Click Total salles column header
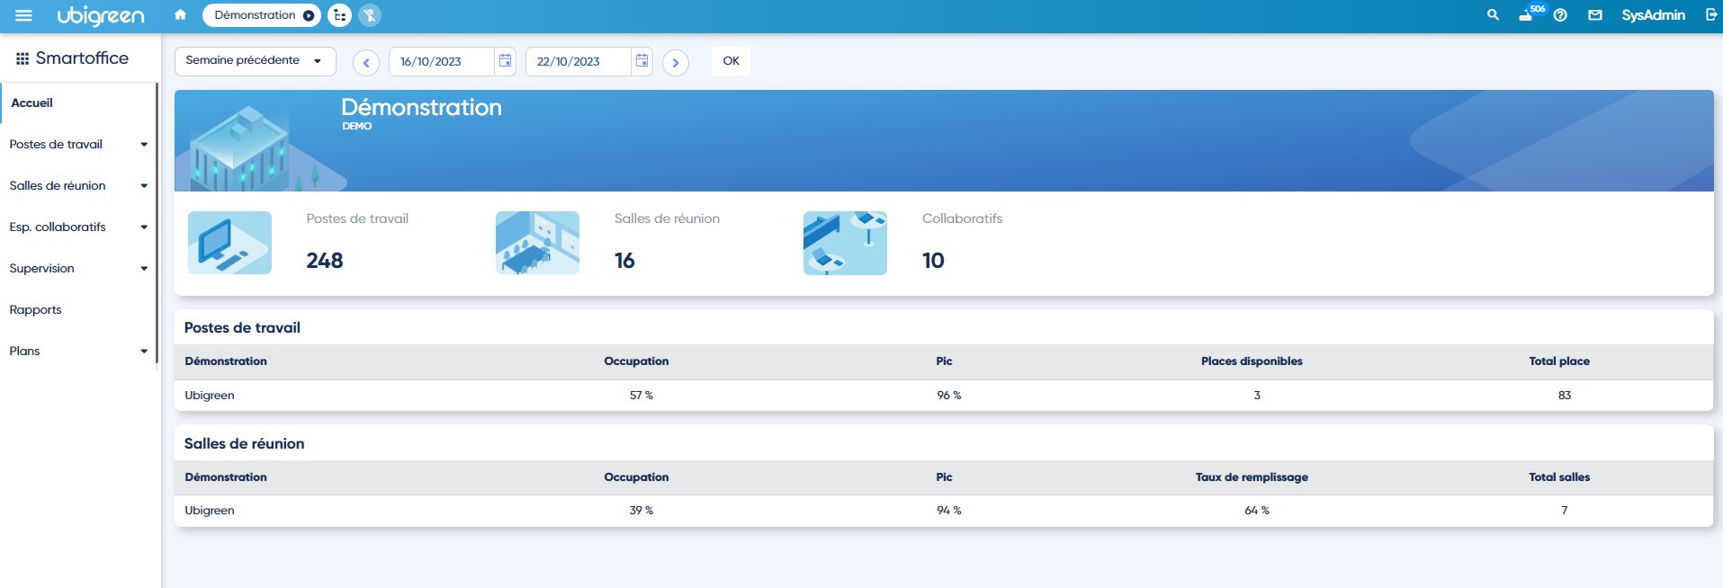 [x=1559, y=477]
